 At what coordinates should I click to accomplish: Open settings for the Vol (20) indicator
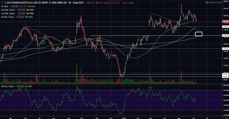(x=15, y=6)
